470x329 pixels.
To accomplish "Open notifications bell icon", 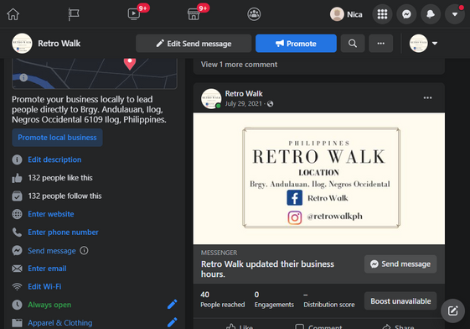I will pos(431,14).
